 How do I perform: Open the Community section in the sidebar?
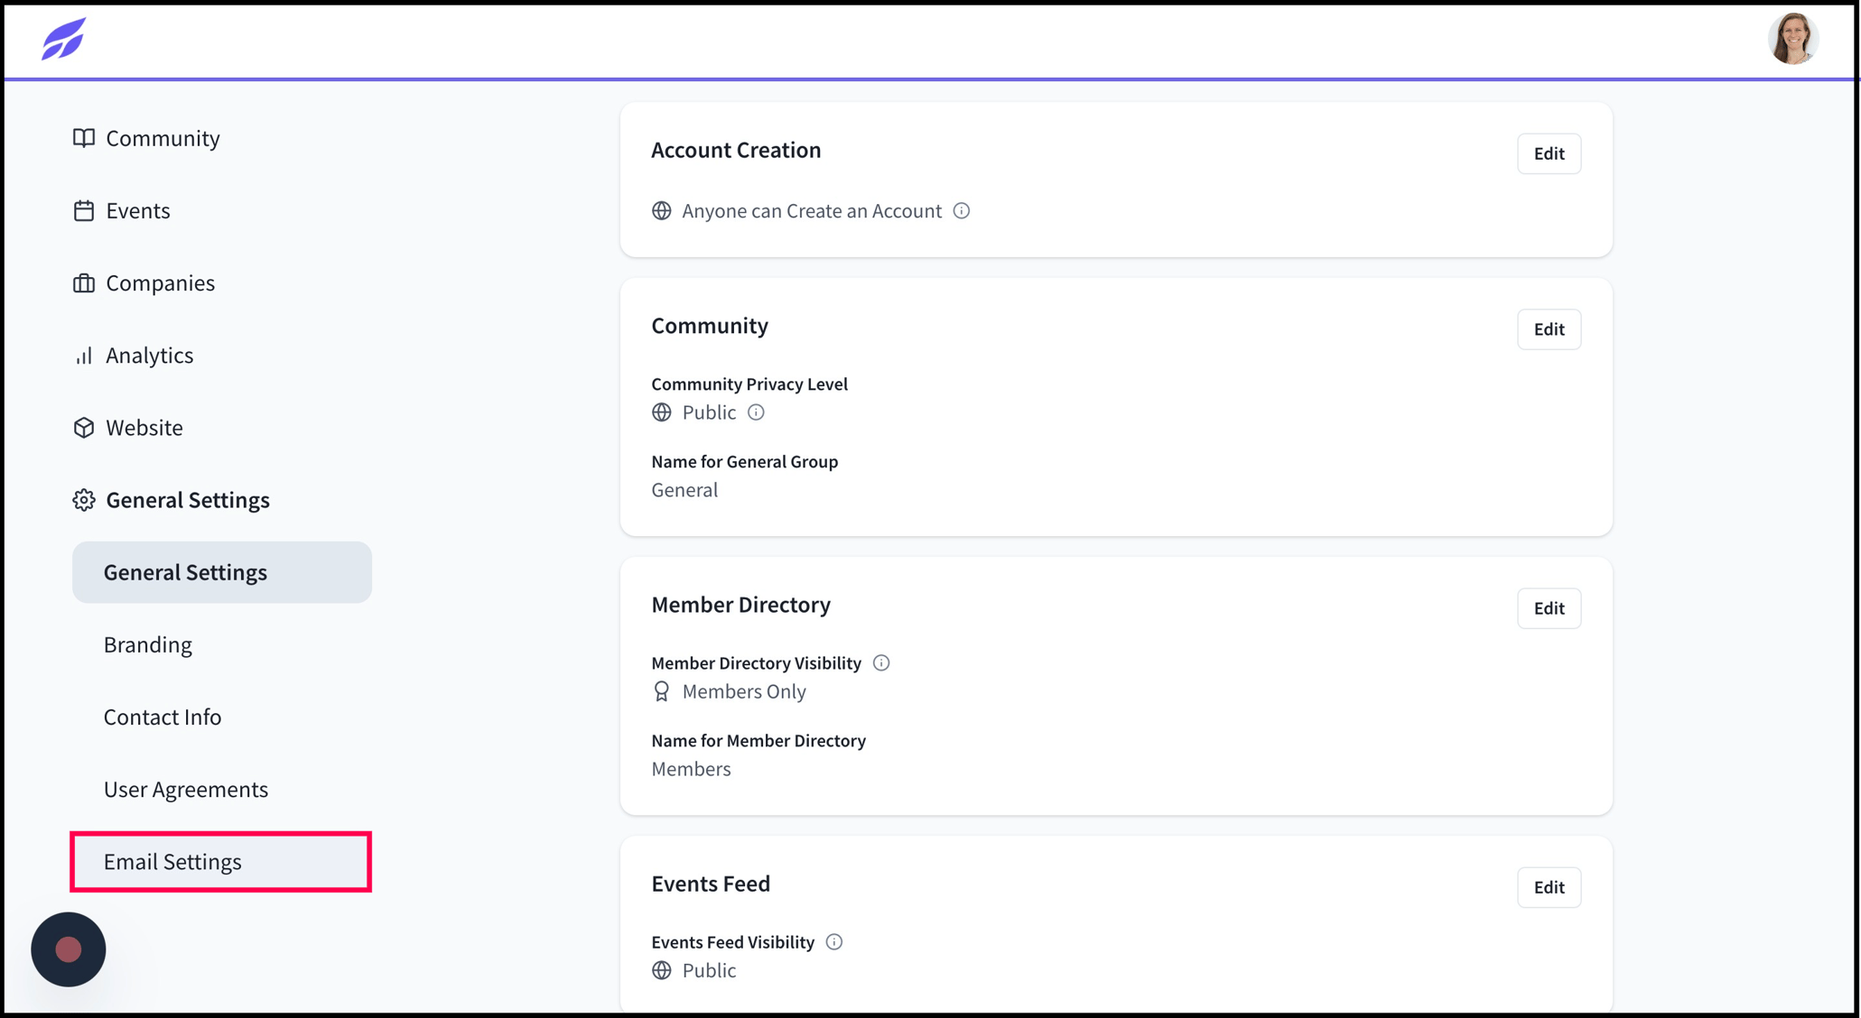(x=83, y=138)
